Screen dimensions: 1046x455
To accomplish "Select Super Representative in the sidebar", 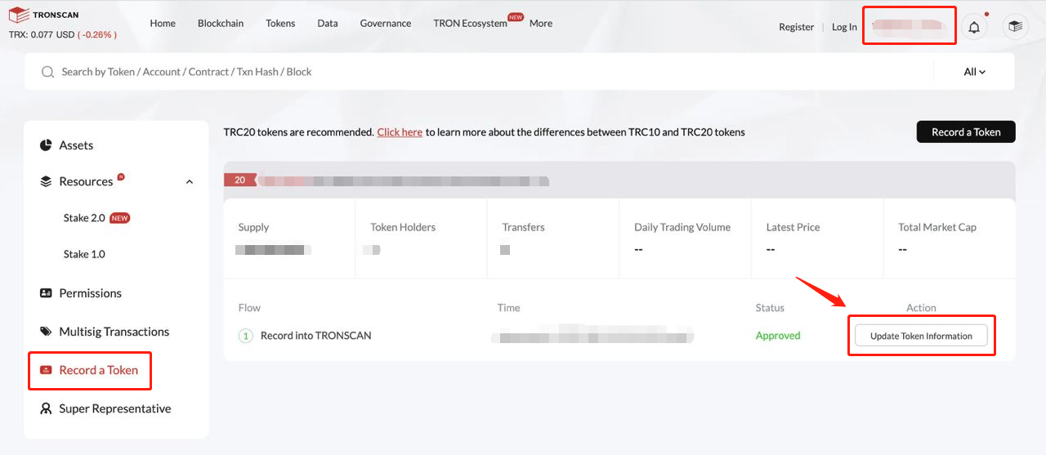I will 115,408.
